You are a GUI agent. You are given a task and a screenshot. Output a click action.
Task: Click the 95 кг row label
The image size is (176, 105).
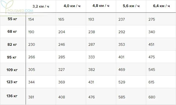(x=12, y=57)
